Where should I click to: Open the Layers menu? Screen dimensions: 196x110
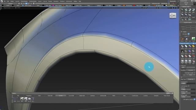pos(40,1)
